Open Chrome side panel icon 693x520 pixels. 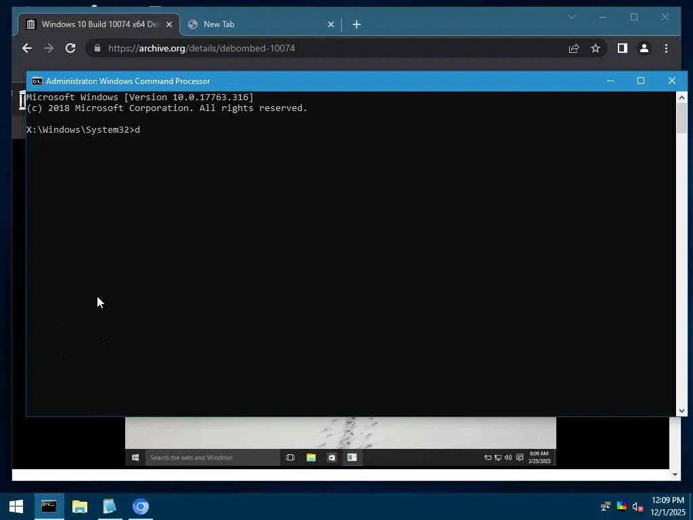point(623,48)
